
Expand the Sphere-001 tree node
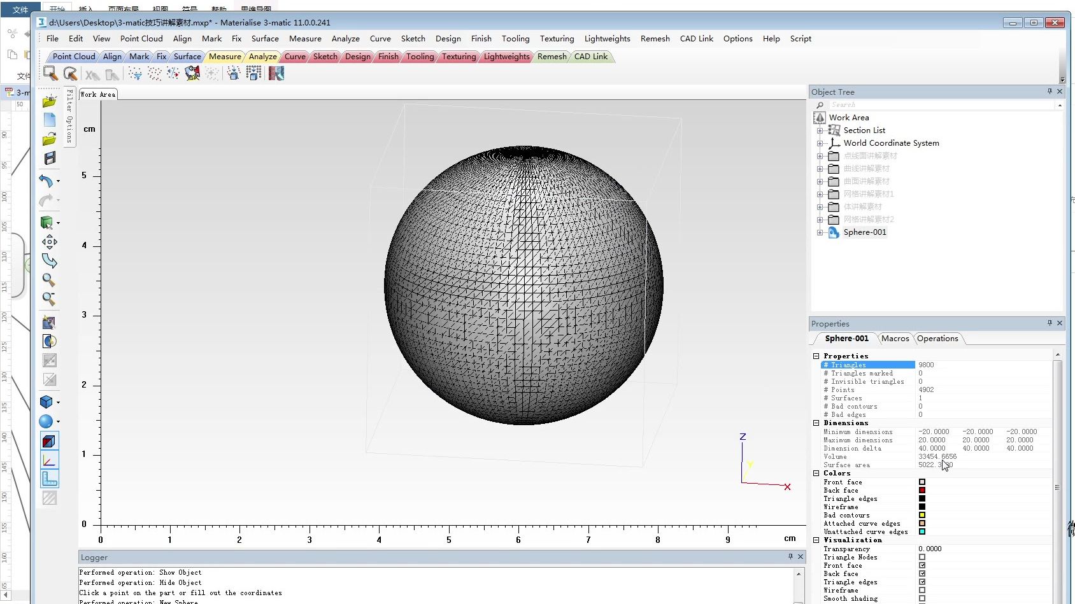pyautogui.click(x=820, y=232)
